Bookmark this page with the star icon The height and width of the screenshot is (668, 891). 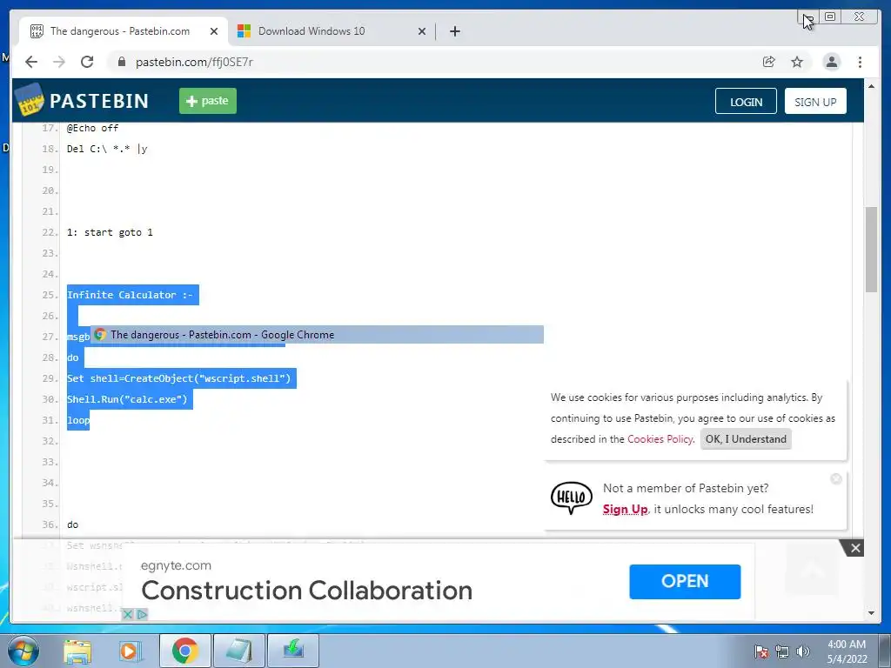(x=797, y=62)
